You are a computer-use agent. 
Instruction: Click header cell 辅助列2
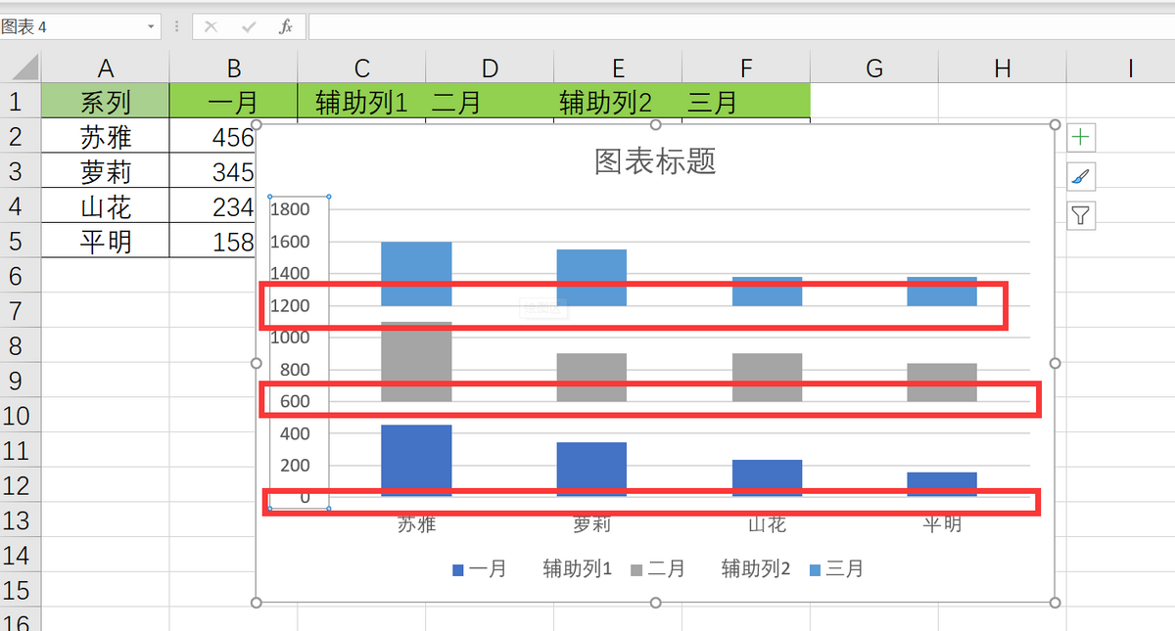click(618, 102)
